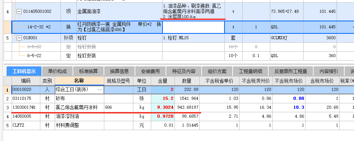This screenshot has height=141, width=354.
Task: Open the 工料机显示 tab
Action: 24,71
